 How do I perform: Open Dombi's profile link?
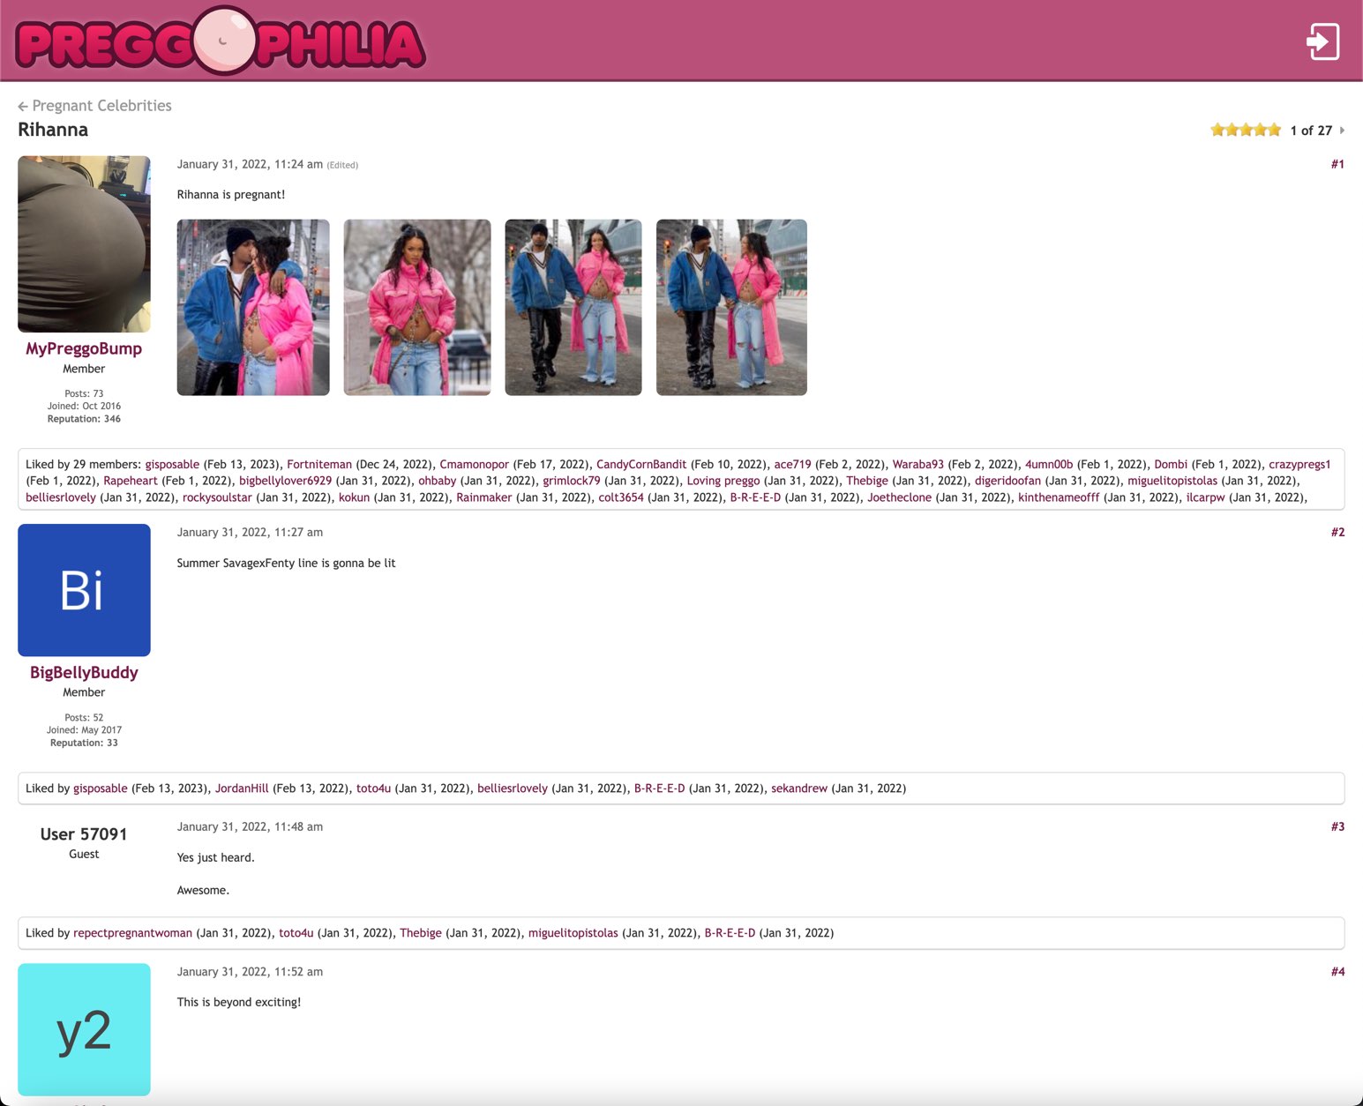click(x=1171, y=464)
